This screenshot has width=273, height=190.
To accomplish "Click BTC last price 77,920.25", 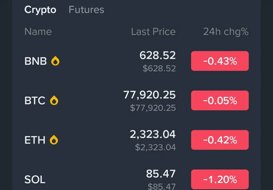I will 149,95.
